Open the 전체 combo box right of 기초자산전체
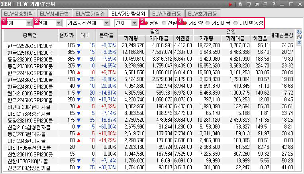Screen dimensions: 304x174 click(x=126, y=23)
